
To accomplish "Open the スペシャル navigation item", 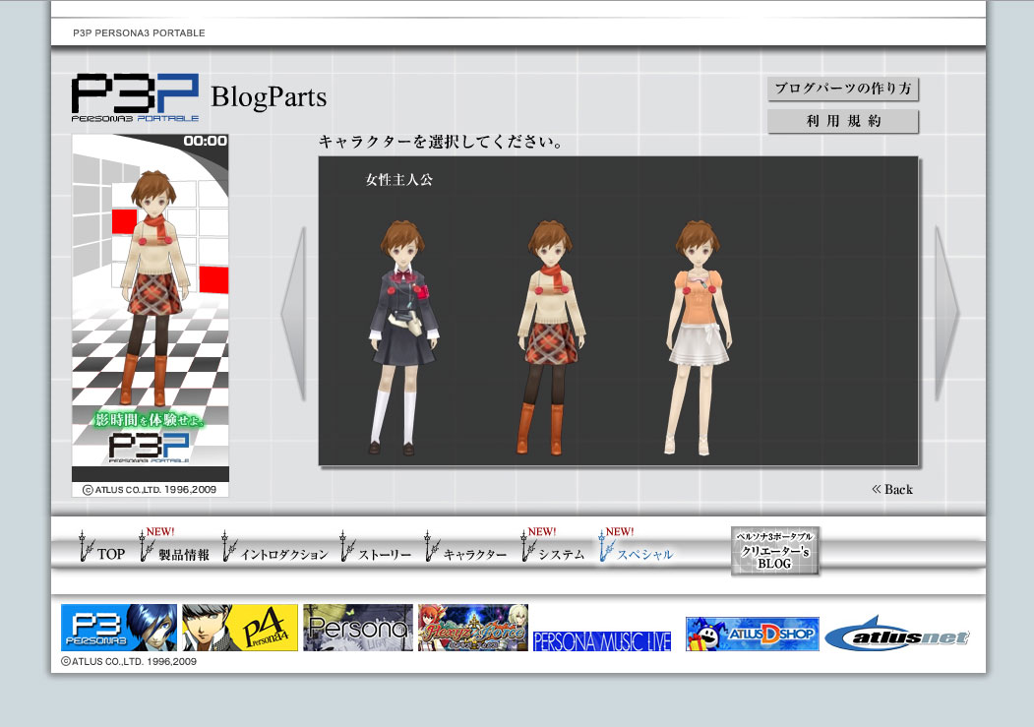I will [636, 547].
